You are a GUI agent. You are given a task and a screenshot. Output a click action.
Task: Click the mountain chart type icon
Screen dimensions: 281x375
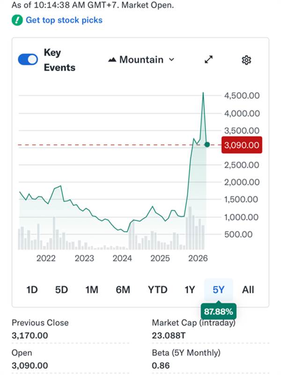pyautogui.click(x=112, y=60)
